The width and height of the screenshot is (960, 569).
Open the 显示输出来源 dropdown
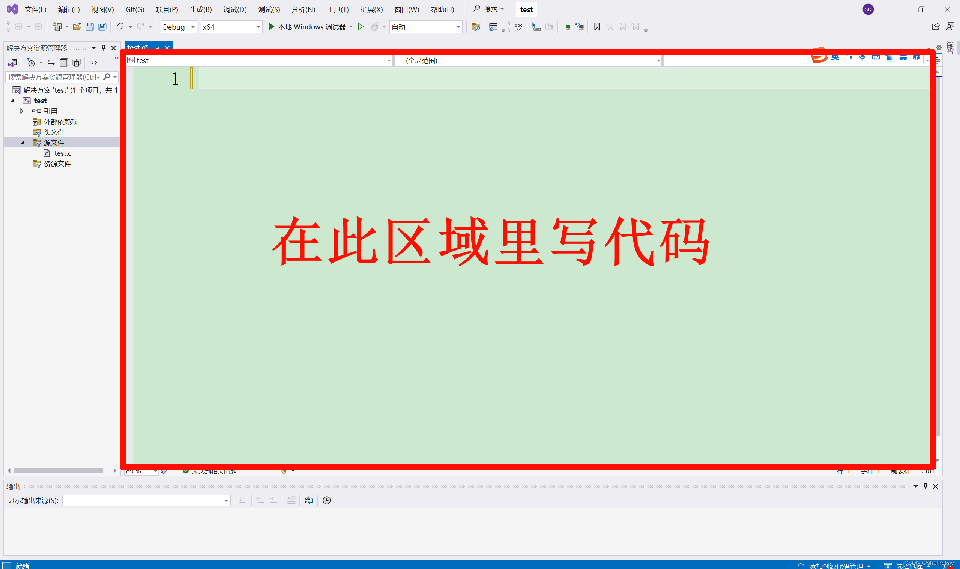tap(146, 500)
